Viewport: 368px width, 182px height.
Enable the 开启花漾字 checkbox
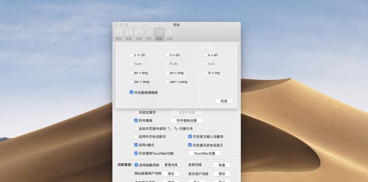pyautogui.click(x=136, y=112)
